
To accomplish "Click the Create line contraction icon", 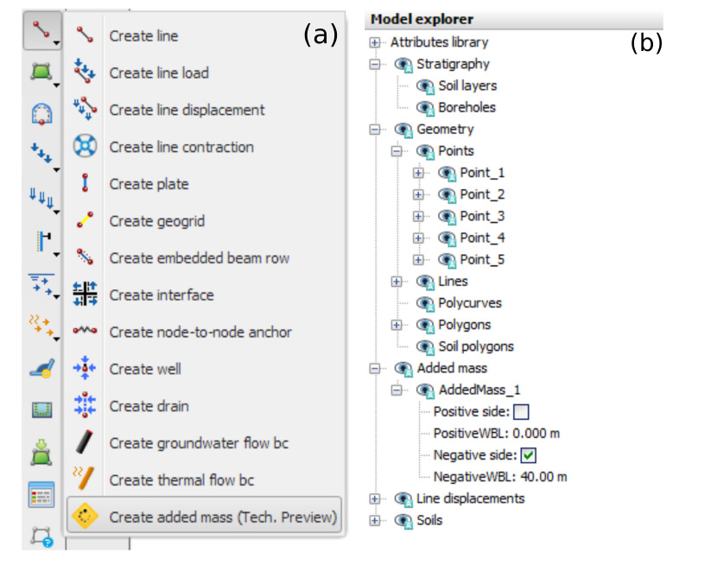I will [85, 146].
